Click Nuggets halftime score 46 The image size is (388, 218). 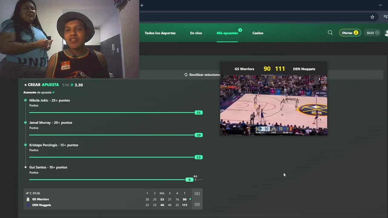click(x=162, y=205)
